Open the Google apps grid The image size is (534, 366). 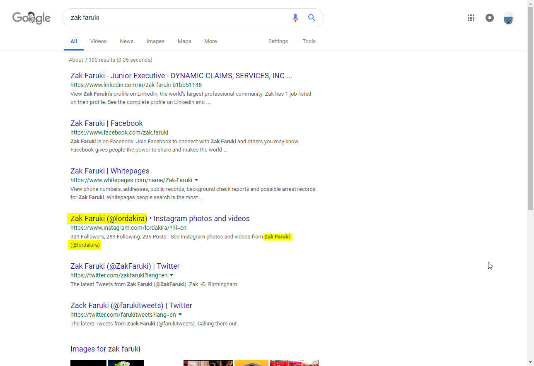[471, 18]
